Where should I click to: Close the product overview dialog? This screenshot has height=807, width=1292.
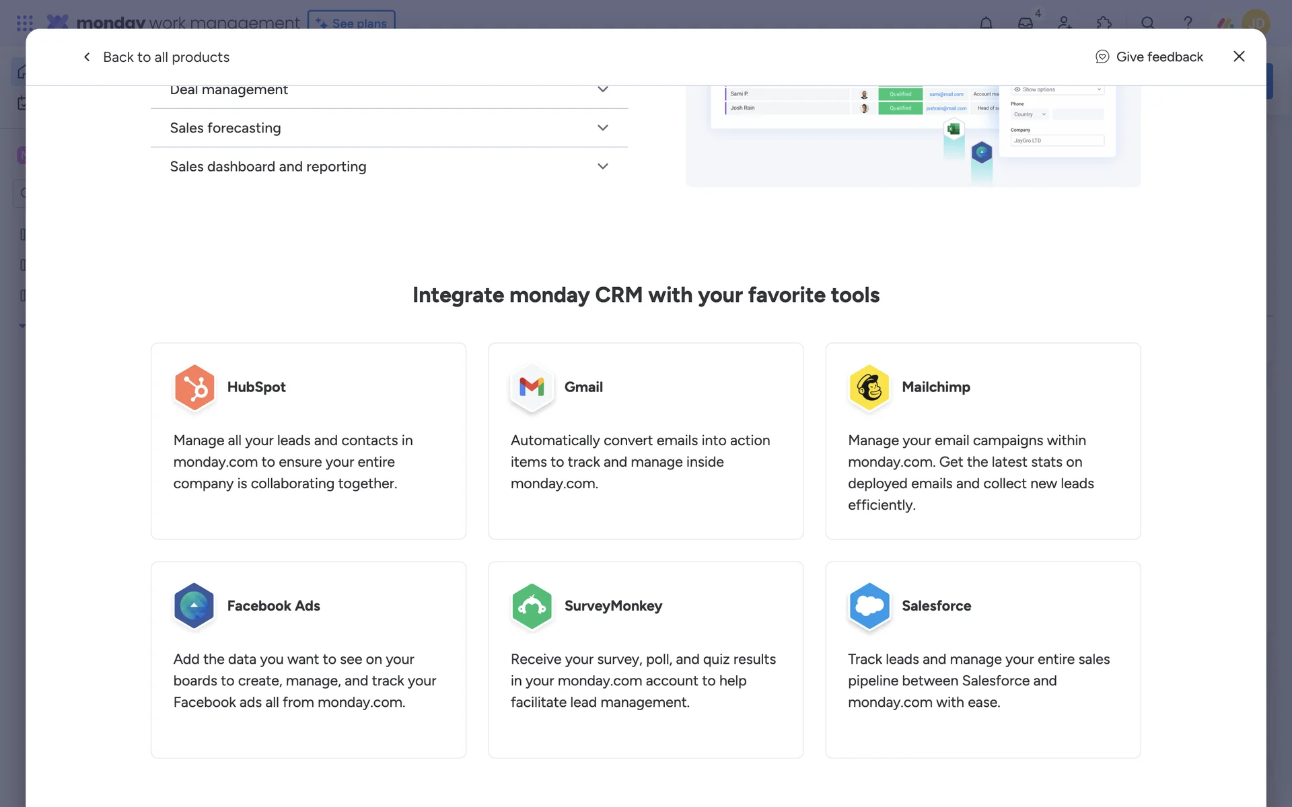[1239, 56]
